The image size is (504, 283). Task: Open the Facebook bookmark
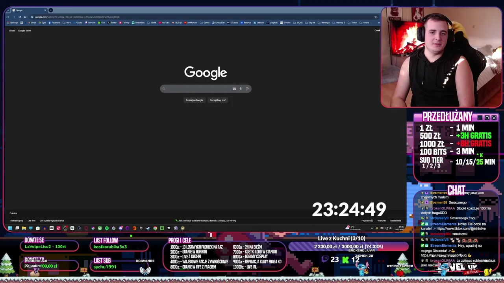tap(54, 23)
